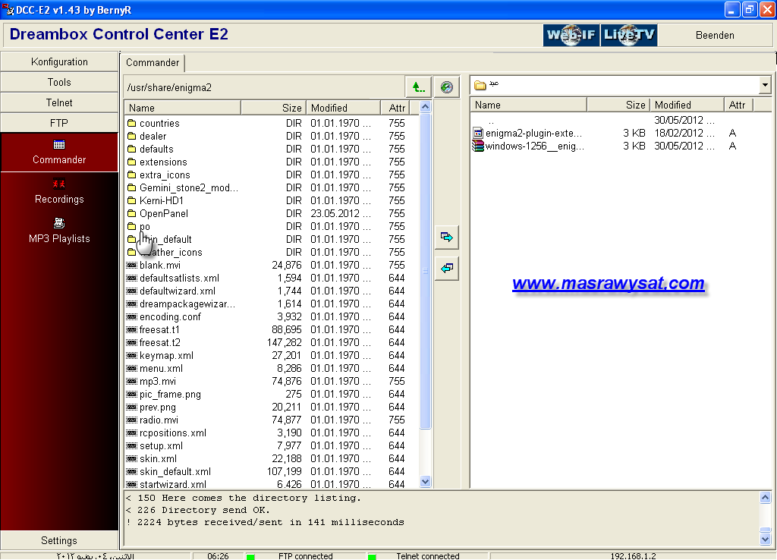Click the blank.mvi file icon
Screen dimensions: 777x560
point(131,265)
